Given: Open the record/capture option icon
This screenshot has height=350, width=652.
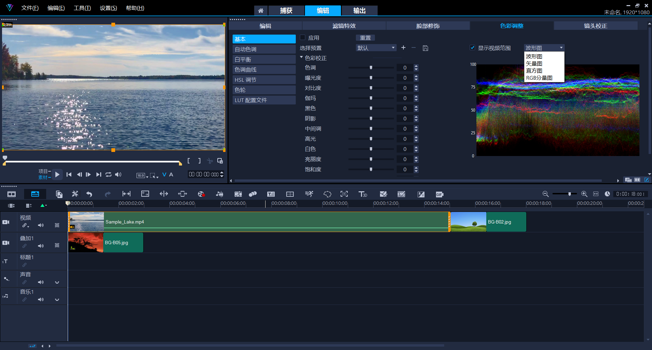Looking at the screenshot, I should click(201, 194).
